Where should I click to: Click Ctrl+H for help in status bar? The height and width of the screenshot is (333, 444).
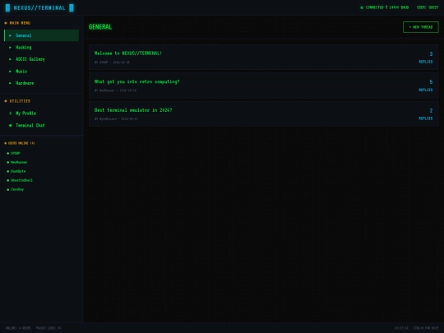pyautogui.click(x=426, y=328)
